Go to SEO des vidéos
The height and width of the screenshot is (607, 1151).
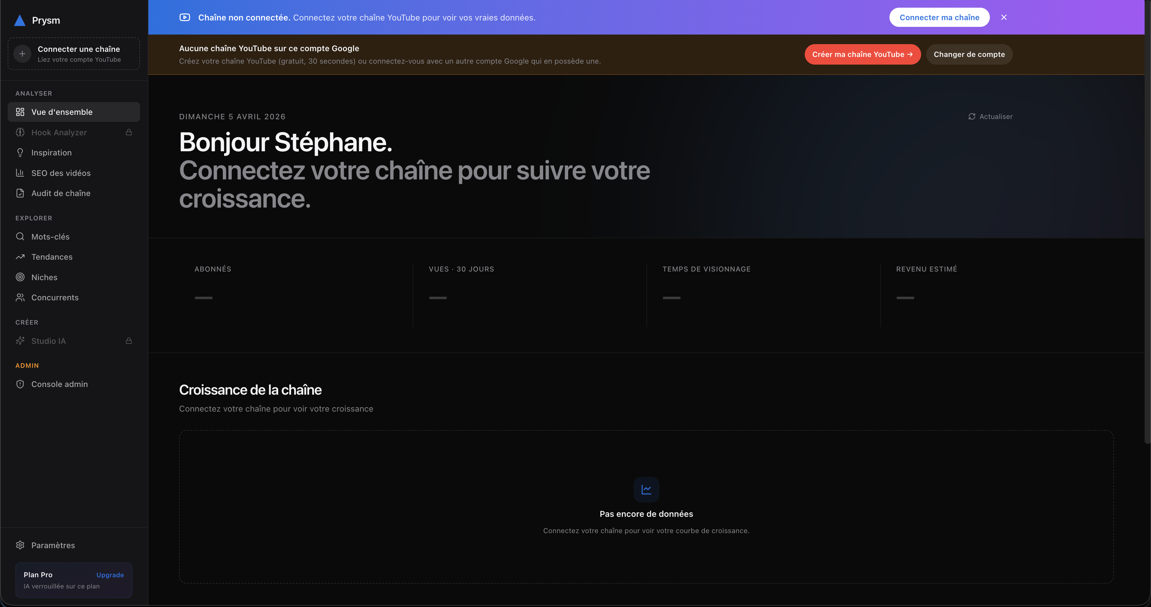[61, 173]
